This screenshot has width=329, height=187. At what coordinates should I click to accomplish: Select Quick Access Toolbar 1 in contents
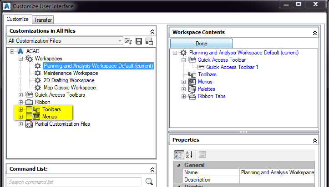[232, 67]
